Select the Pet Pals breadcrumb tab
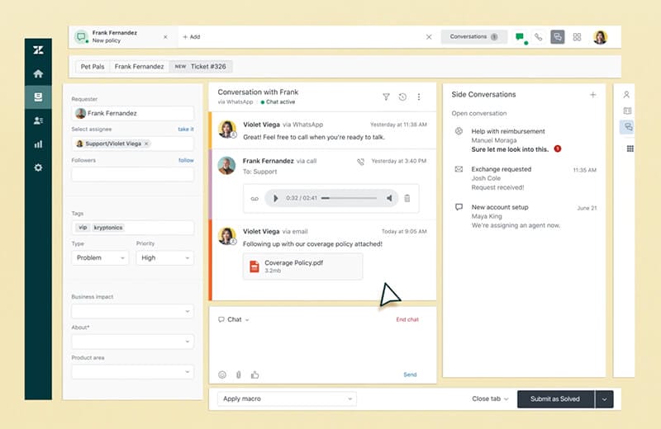Viewport: 661px width, 429px height. (93, 67)
